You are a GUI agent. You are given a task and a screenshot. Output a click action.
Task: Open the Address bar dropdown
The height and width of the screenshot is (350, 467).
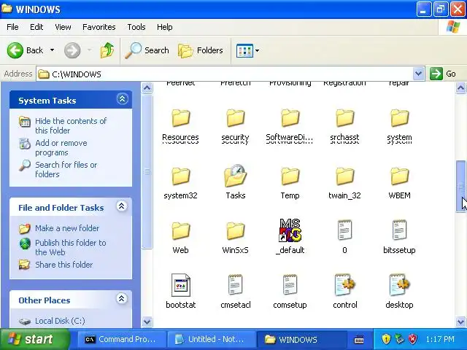pyautogui.click(x=418, y=74)
